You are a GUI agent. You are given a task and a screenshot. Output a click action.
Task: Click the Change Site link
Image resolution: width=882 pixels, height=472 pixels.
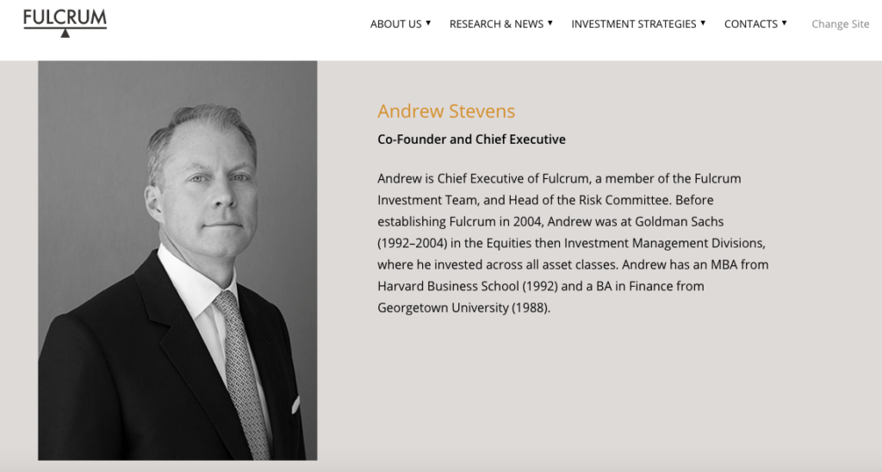(x=840, y=24)
